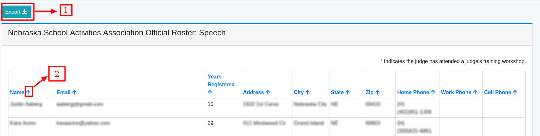Click the sort arrow beside Name
This screenshot has width=540, height=136.
pos(28,92)
